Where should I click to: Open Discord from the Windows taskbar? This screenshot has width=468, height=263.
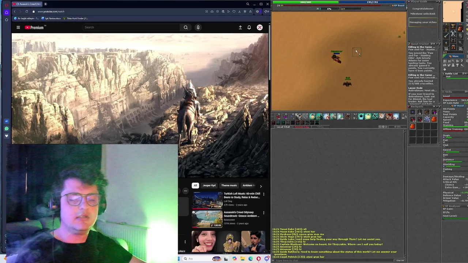(x=267, y=259)
